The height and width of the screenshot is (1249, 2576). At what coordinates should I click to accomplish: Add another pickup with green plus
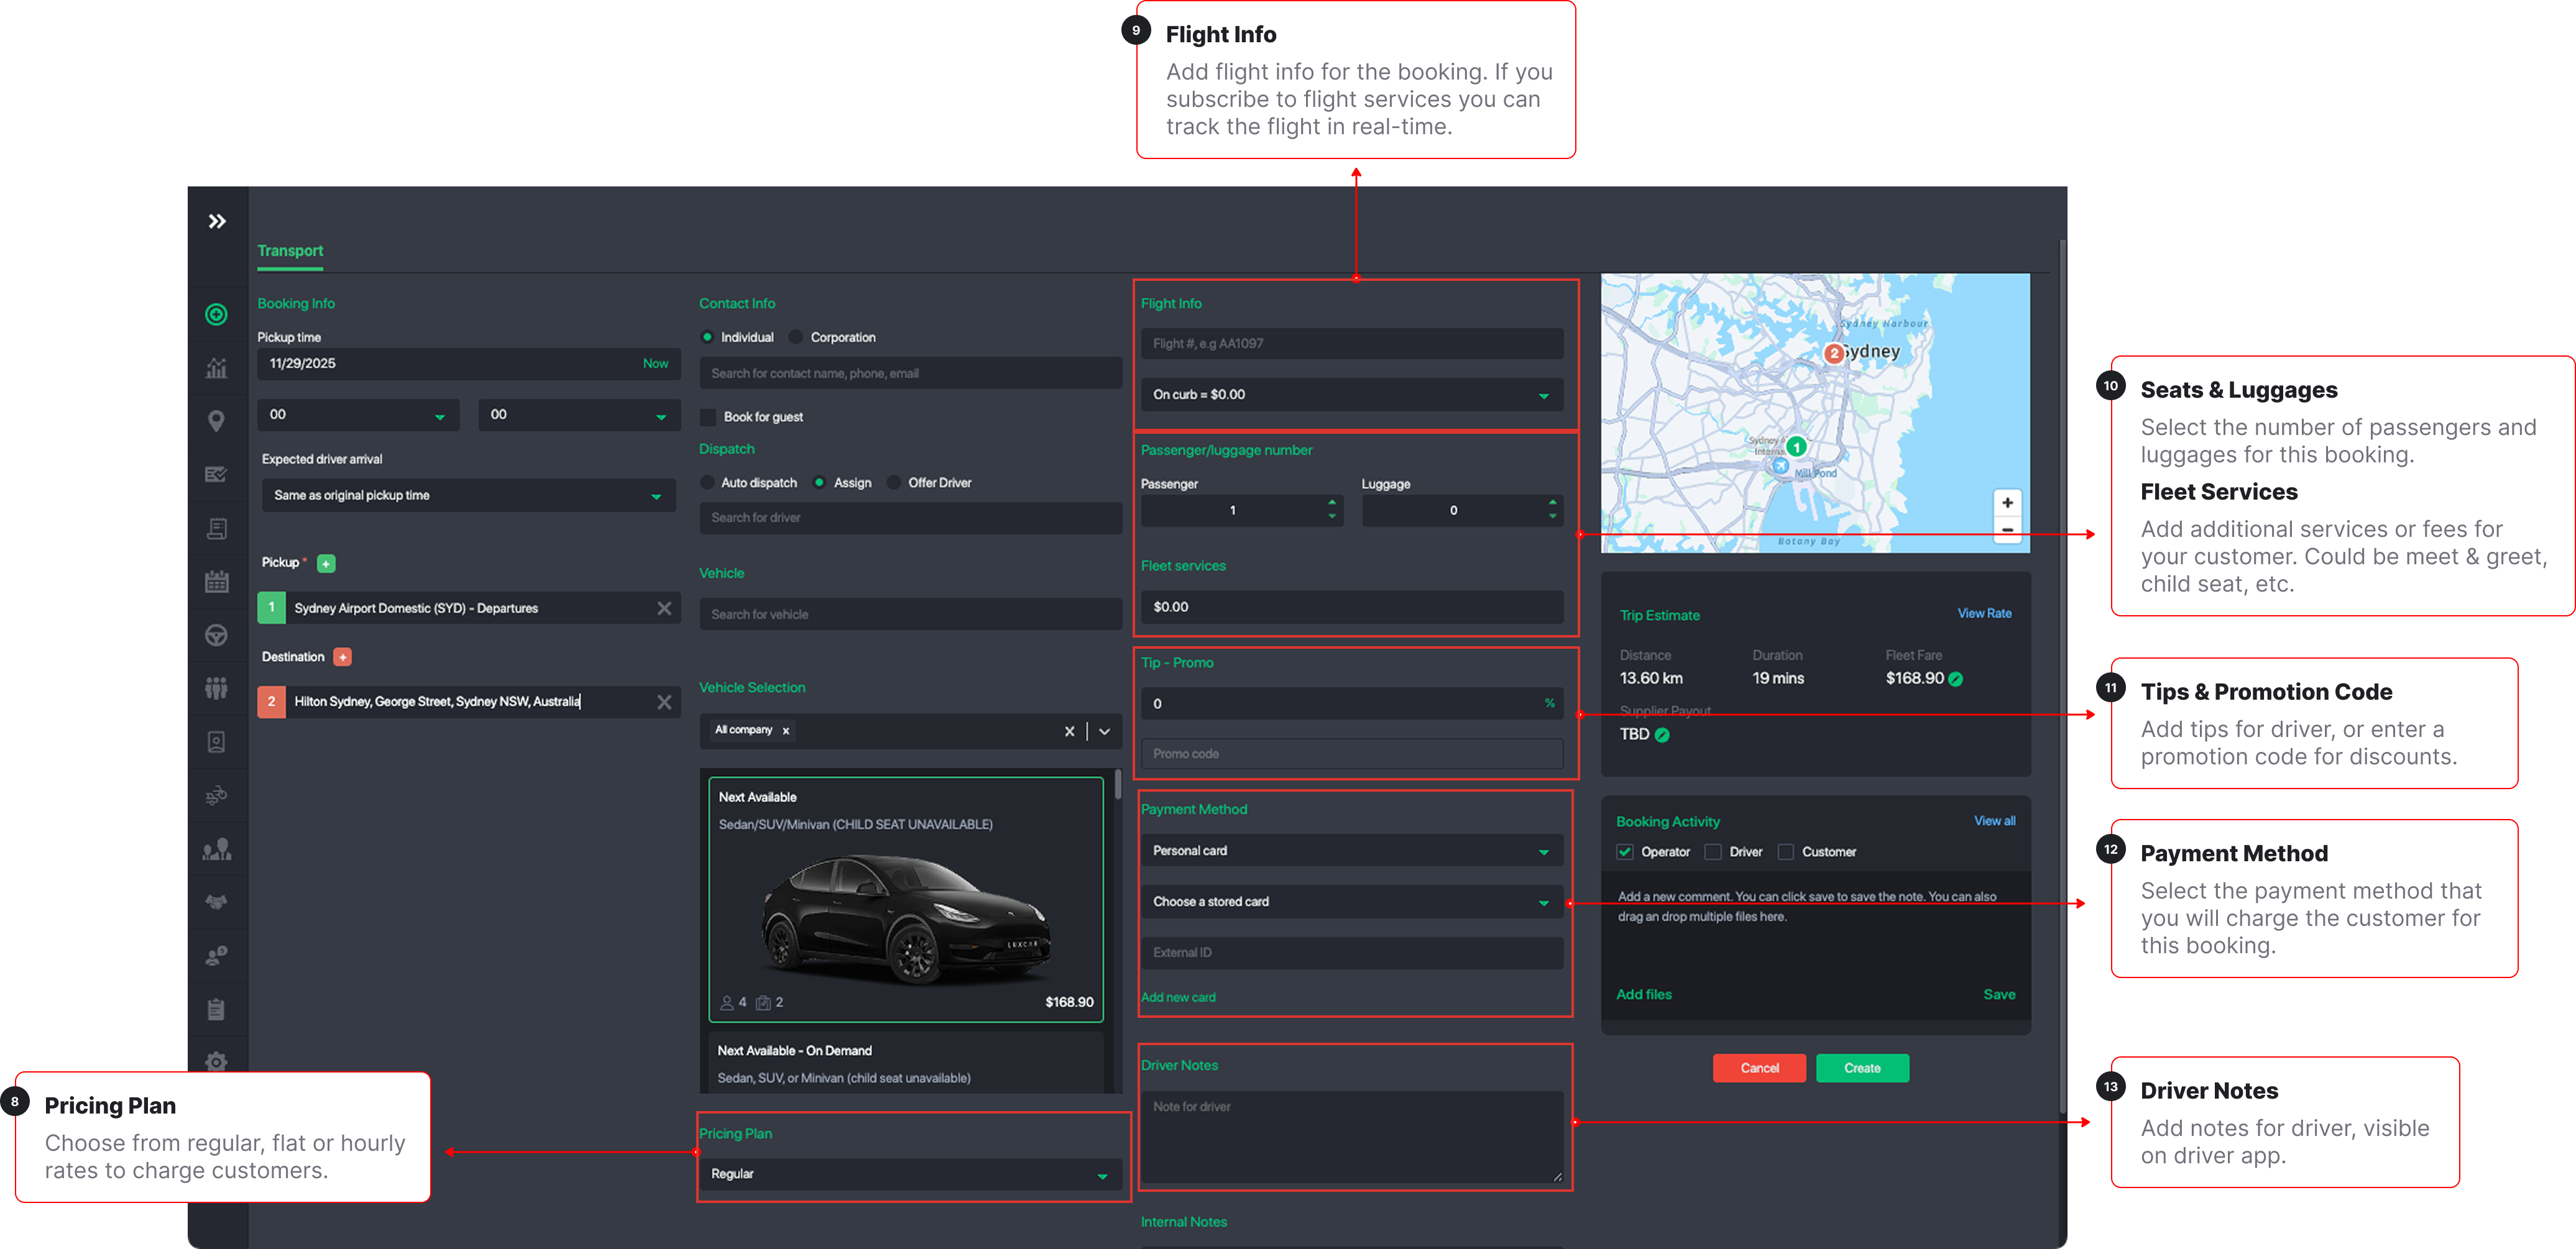coord(326,563)
